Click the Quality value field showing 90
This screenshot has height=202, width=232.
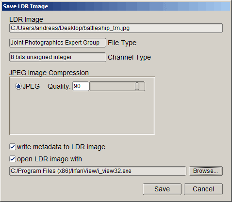(81, 86)
